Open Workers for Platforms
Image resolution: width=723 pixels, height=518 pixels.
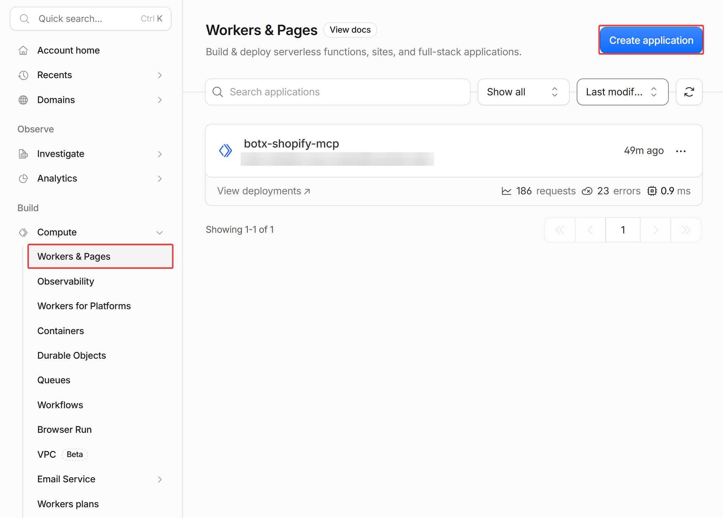[84, 306]
